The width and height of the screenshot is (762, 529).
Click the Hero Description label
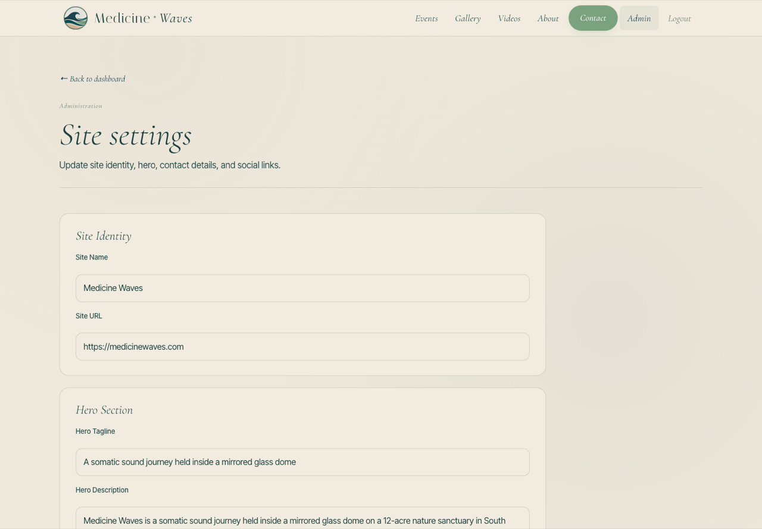(102, 490)
